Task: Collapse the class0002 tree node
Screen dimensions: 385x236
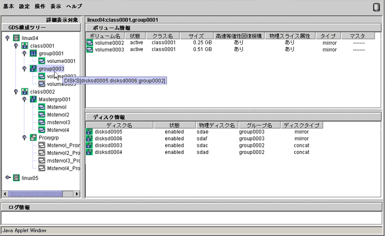Action: pos(16,91)
